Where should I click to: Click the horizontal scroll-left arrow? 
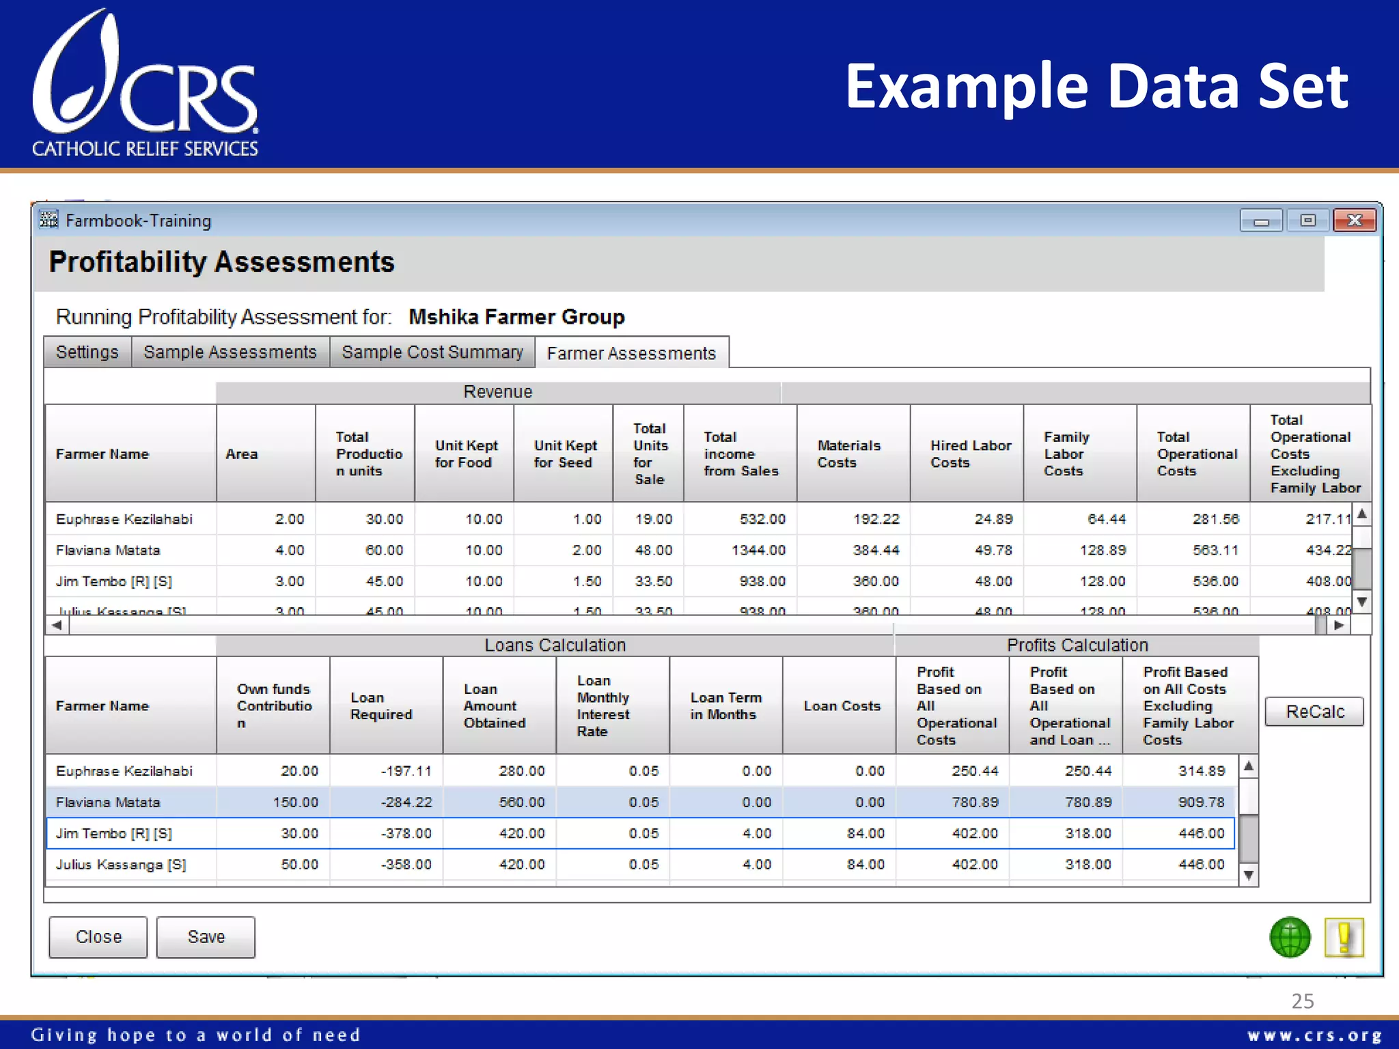coord(57,625)
